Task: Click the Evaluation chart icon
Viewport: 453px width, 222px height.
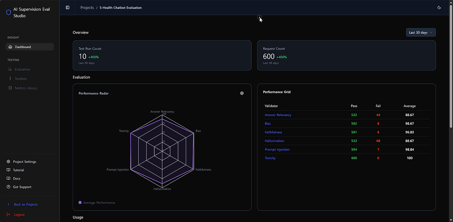Action: (x=10, y=69)
